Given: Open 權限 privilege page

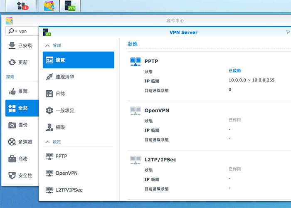Looking at the screenshot, I should click(x=78, y=127).
